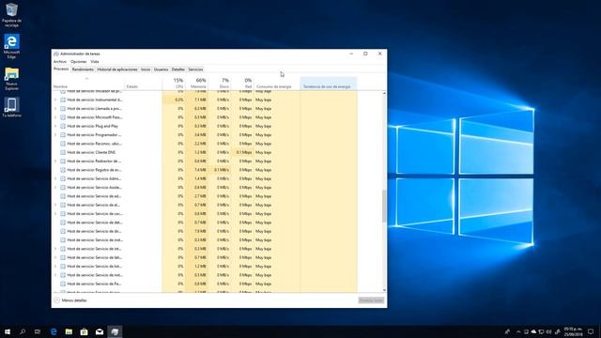This screenshot has height=338, width=601.
Task: Open the Action Center notification icon
Action: pyautogui.click(x=591, y=331)
